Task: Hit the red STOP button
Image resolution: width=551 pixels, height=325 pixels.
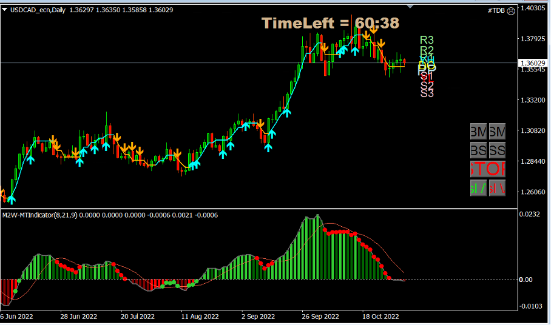Action: pos(488,169)
